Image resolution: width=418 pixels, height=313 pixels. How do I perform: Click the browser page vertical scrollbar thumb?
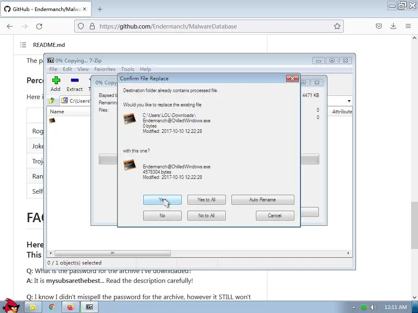[x=414, y=225]
